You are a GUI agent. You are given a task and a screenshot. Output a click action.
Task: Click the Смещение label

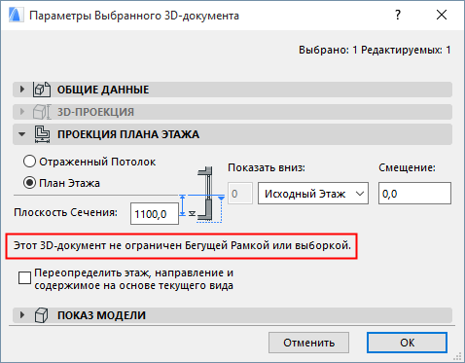(x=407, y=167)
